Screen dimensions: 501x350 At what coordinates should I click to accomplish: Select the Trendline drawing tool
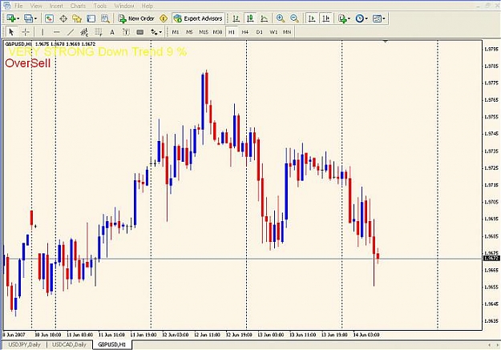(x=71, y=32)
